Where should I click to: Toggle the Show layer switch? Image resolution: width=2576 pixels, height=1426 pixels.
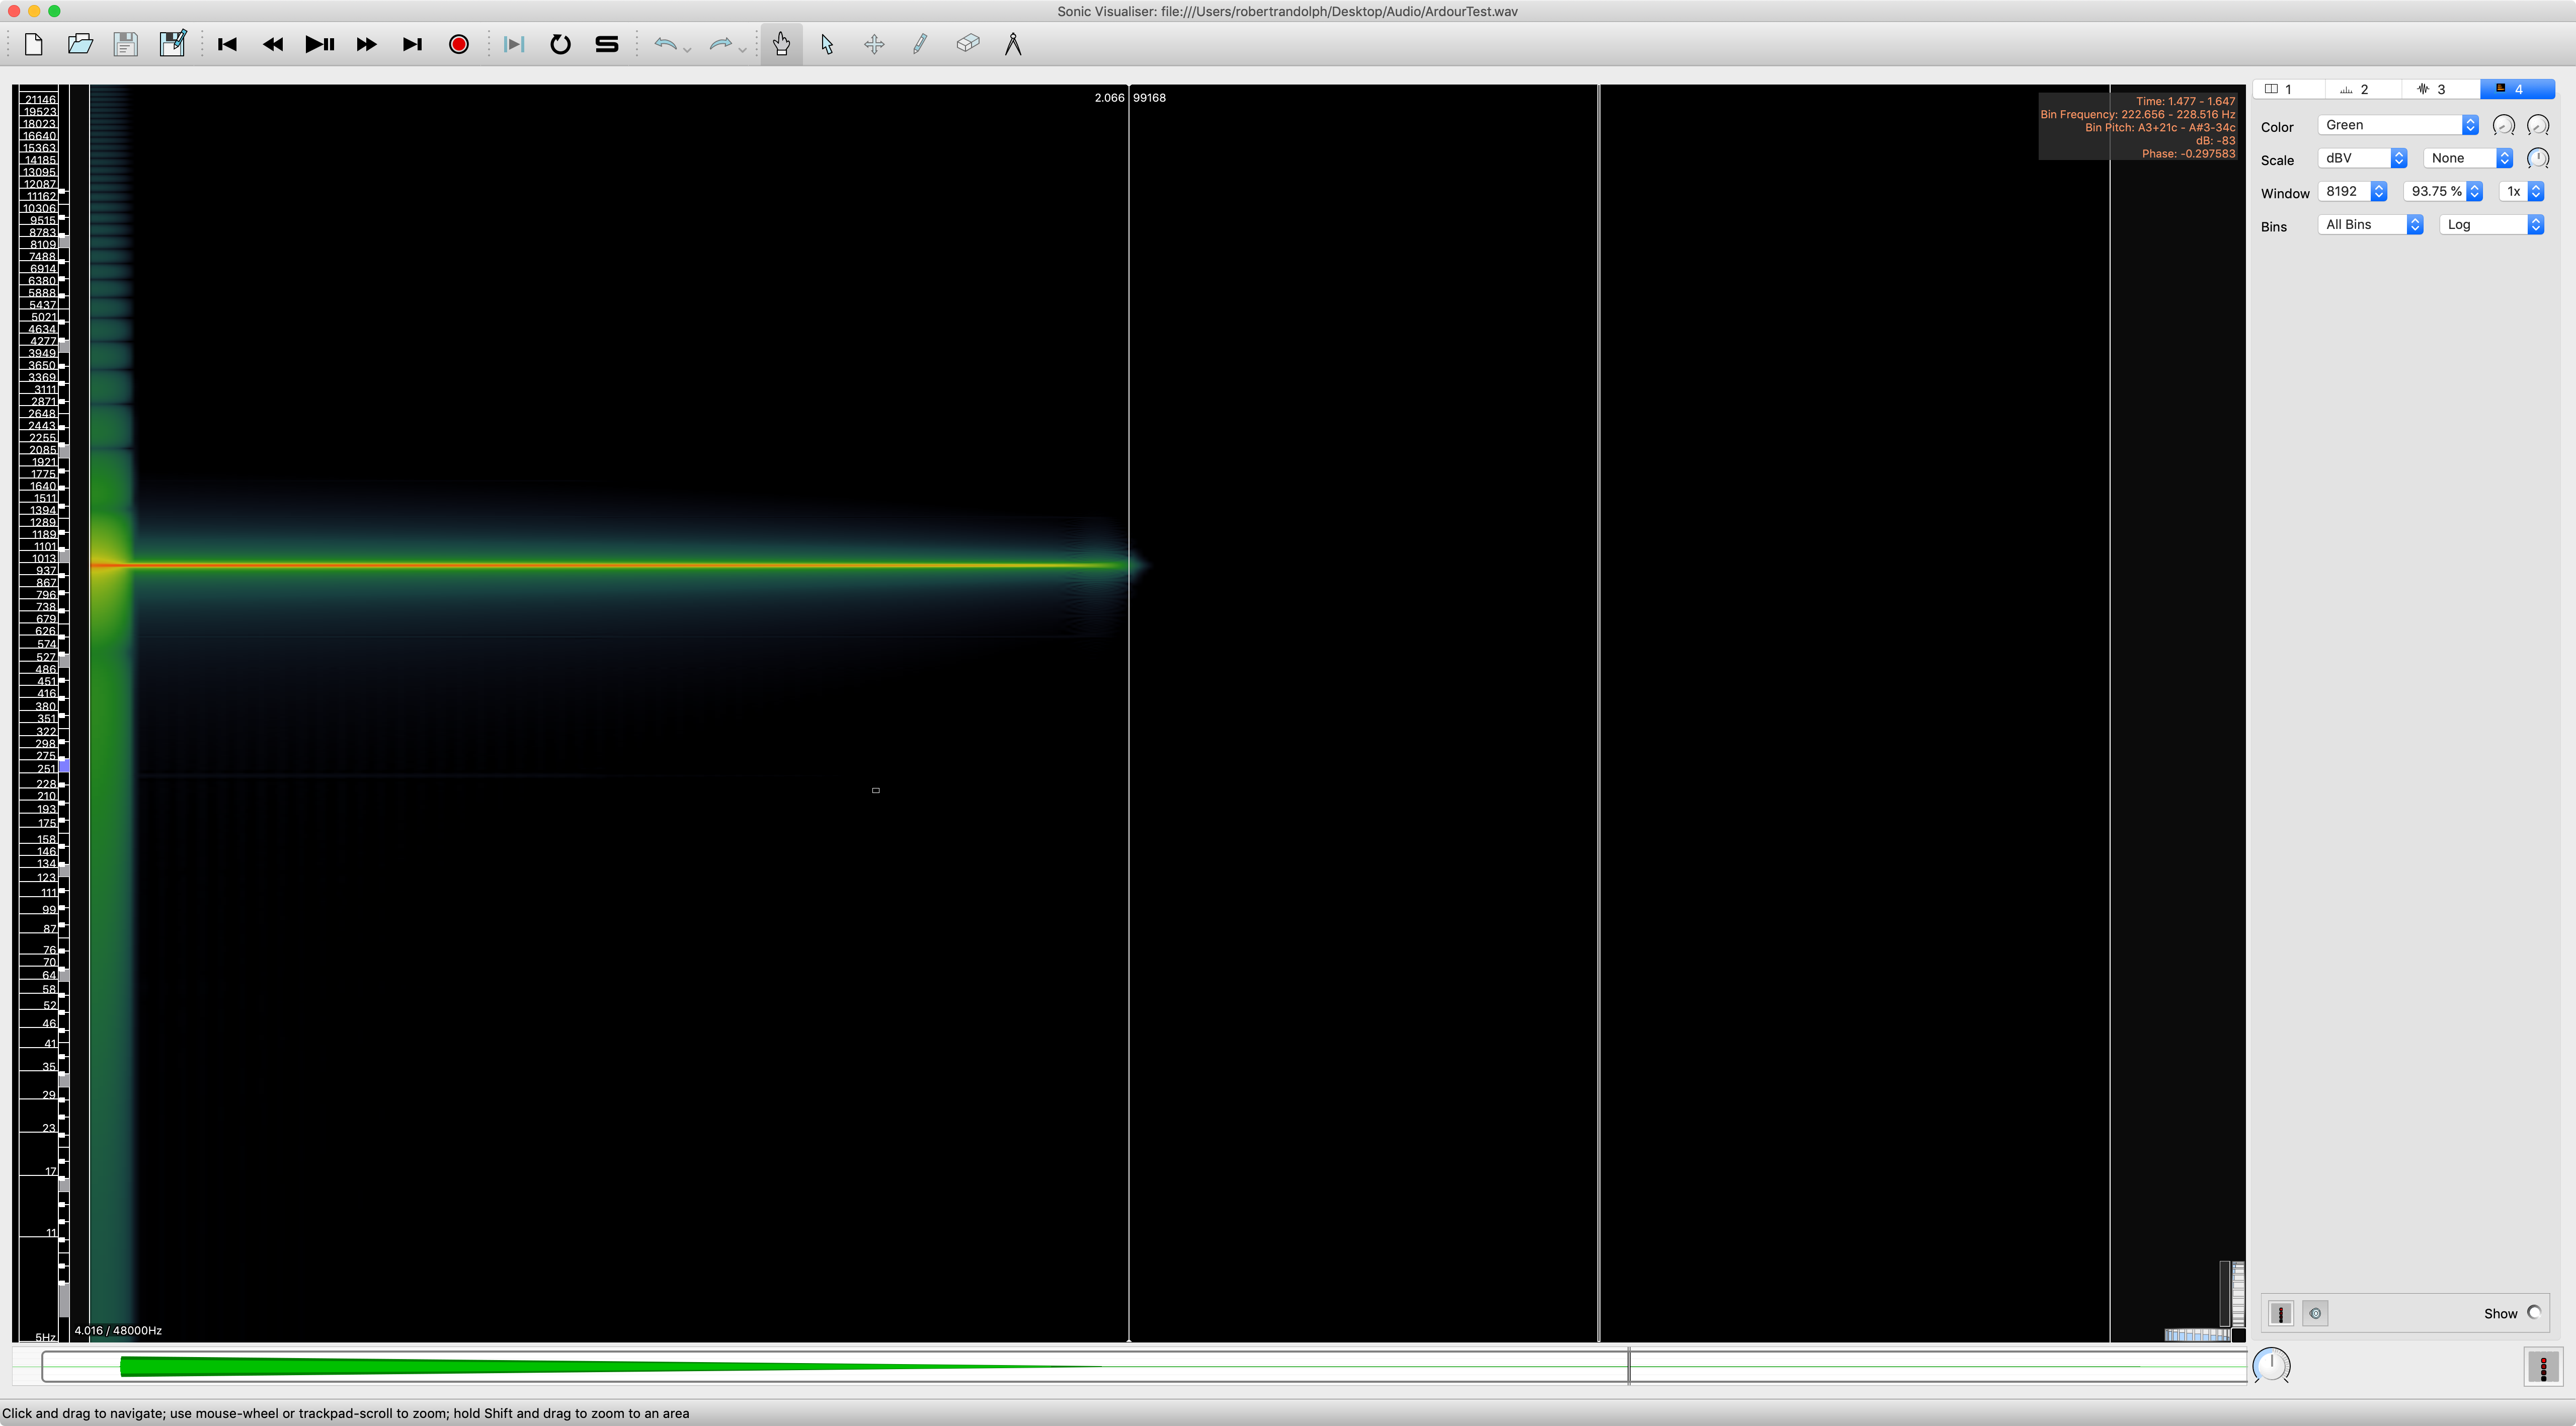pos(2534,1313)
